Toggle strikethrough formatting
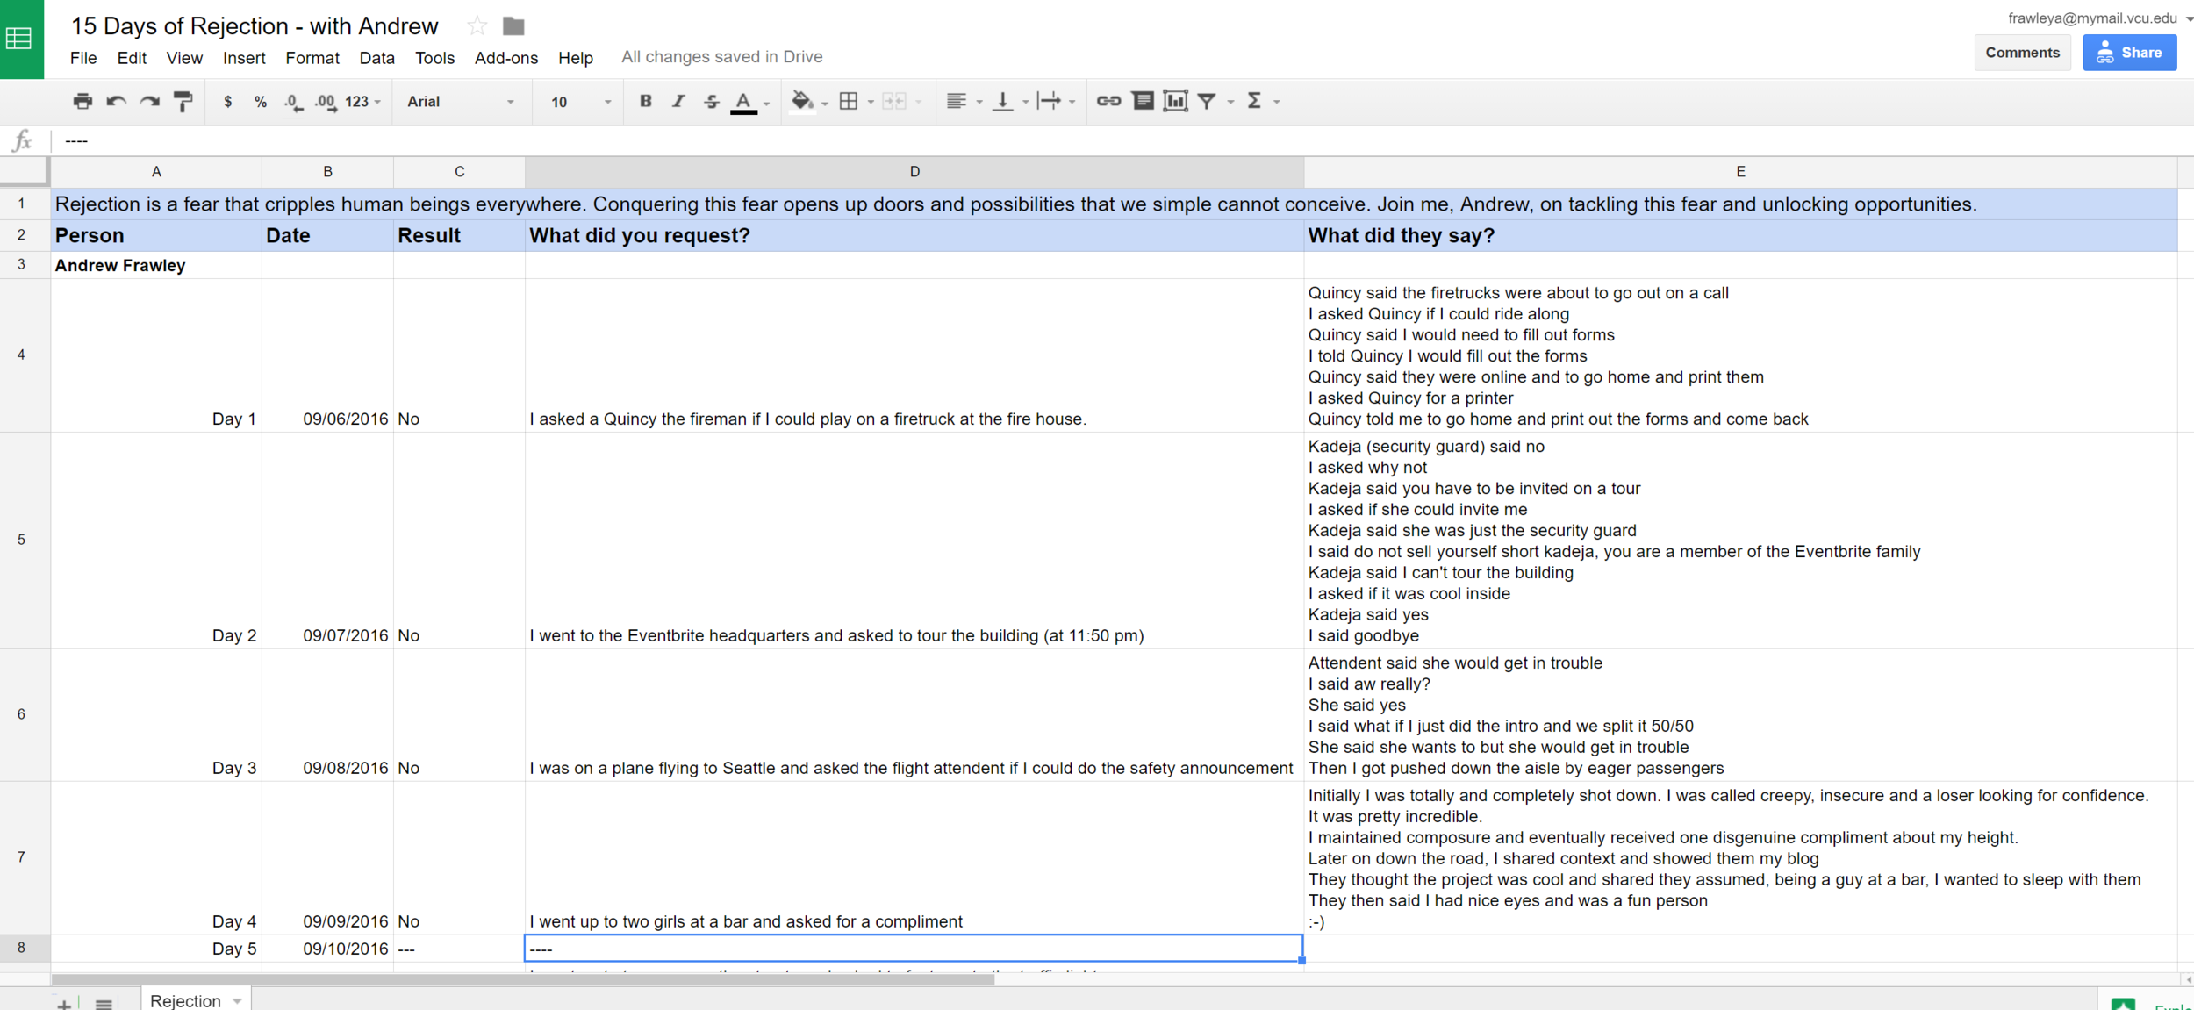The height and width of the screenshot is (1010, 2194). coord(712,102)
